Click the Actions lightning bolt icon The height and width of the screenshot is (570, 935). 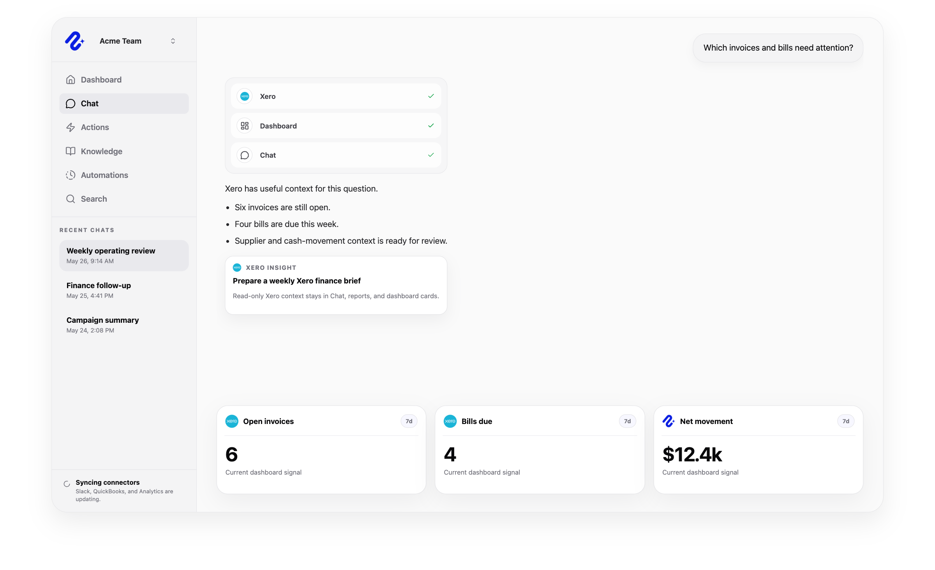click(x=71, y=127)
